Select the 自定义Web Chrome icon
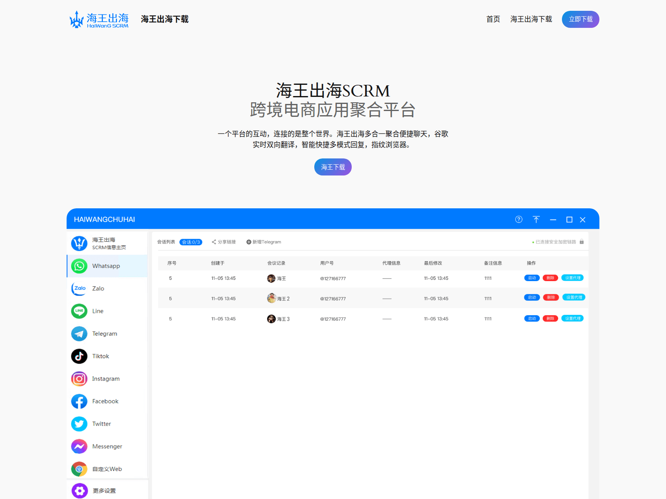Screen dimensions: 666x499 79,469
